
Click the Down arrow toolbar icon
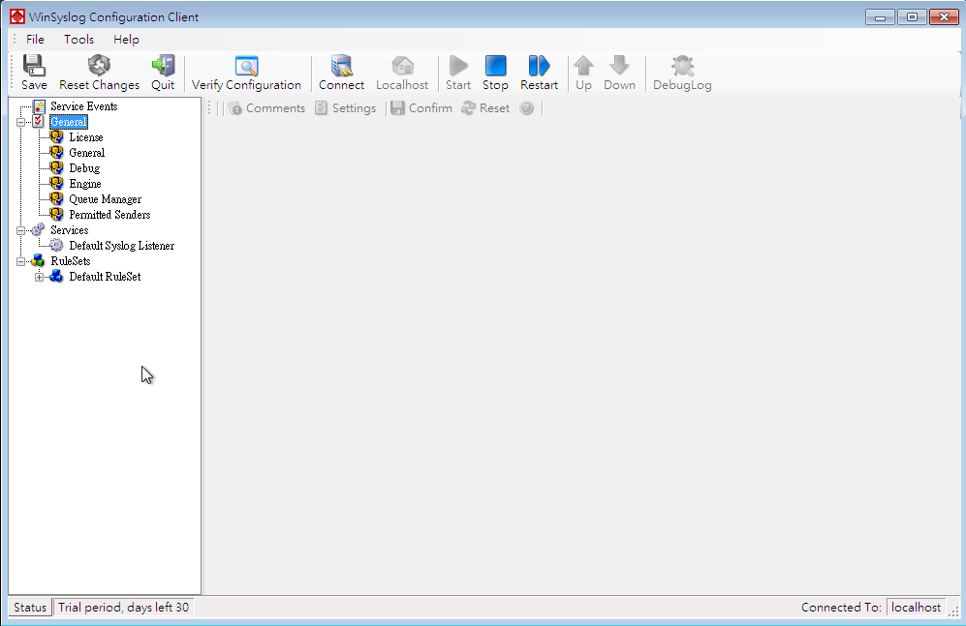(x=619, y=66)
